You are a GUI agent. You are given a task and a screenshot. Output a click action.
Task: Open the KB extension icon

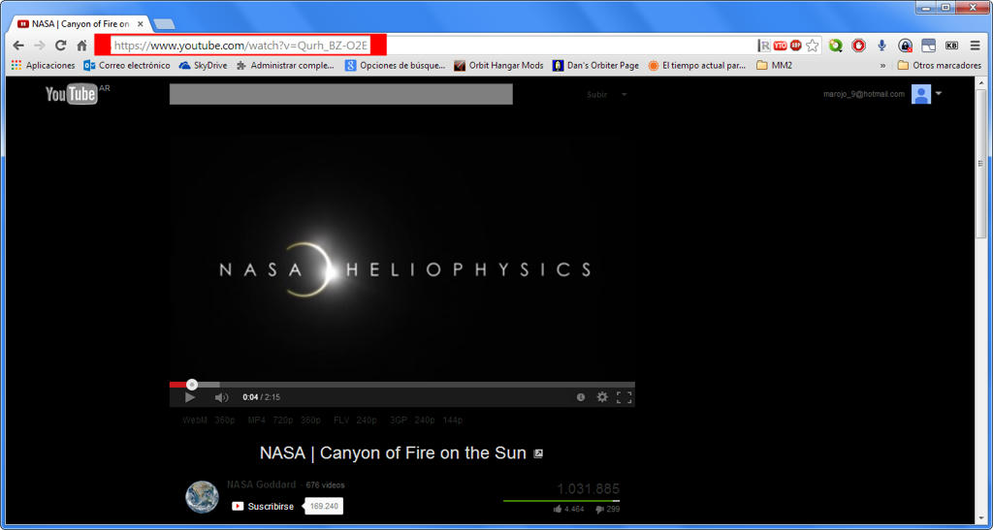click(x=951, y=46)
